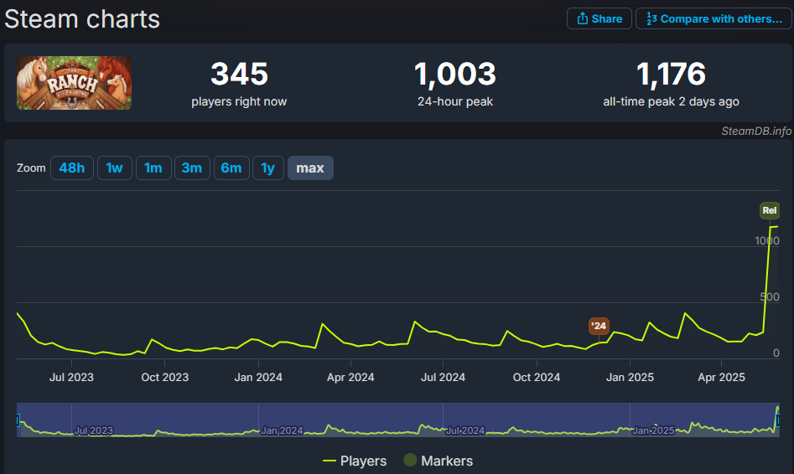Click the chart spike peak near 1000

pos(771,227)
